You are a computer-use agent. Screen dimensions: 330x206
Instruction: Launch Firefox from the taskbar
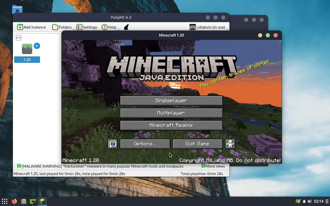14,201
